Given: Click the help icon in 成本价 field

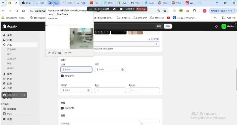Looking at the screenshot, I should click(x=88, y=90).
